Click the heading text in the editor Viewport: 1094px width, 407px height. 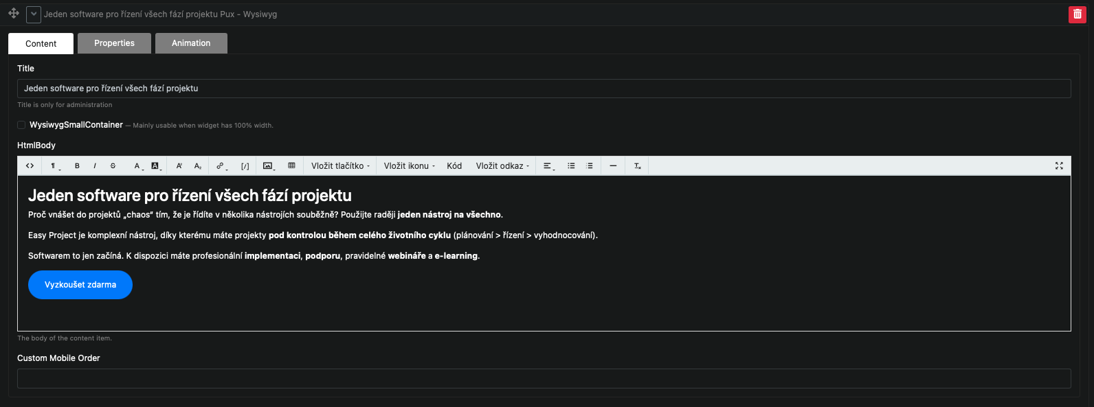click(x=190, y=196)
